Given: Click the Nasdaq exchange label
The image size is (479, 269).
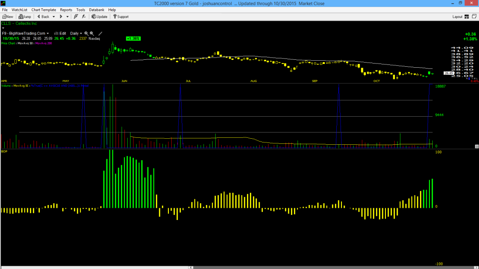Looking at the screenshot, I should [94, 38].
